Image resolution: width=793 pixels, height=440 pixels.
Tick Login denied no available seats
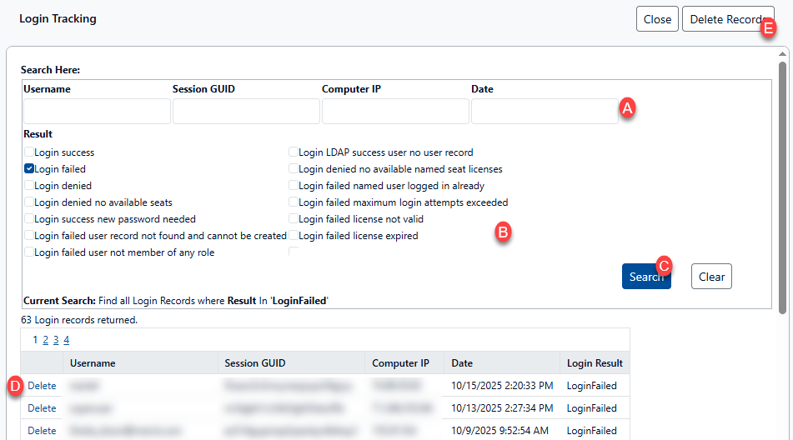tap(29, 202)
